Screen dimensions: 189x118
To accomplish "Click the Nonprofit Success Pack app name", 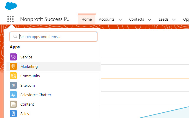I will coord(45,19).
